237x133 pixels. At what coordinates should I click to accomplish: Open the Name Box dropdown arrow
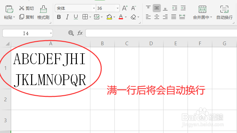(51, 33)
